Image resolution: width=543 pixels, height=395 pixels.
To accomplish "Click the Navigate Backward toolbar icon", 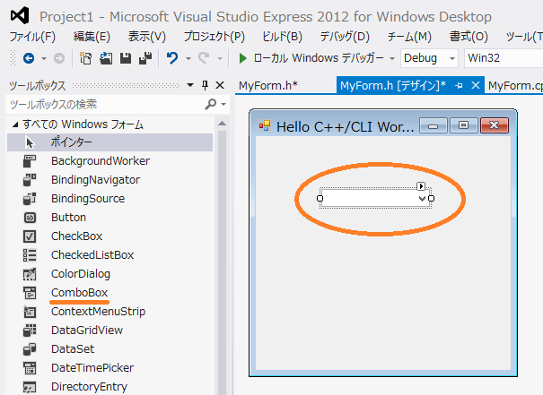I will click(x=28, y=57).
